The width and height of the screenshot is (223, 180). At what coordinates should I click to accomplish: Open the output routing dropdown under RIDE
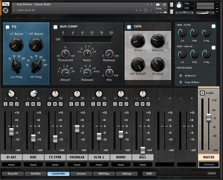tap(33, 165)
